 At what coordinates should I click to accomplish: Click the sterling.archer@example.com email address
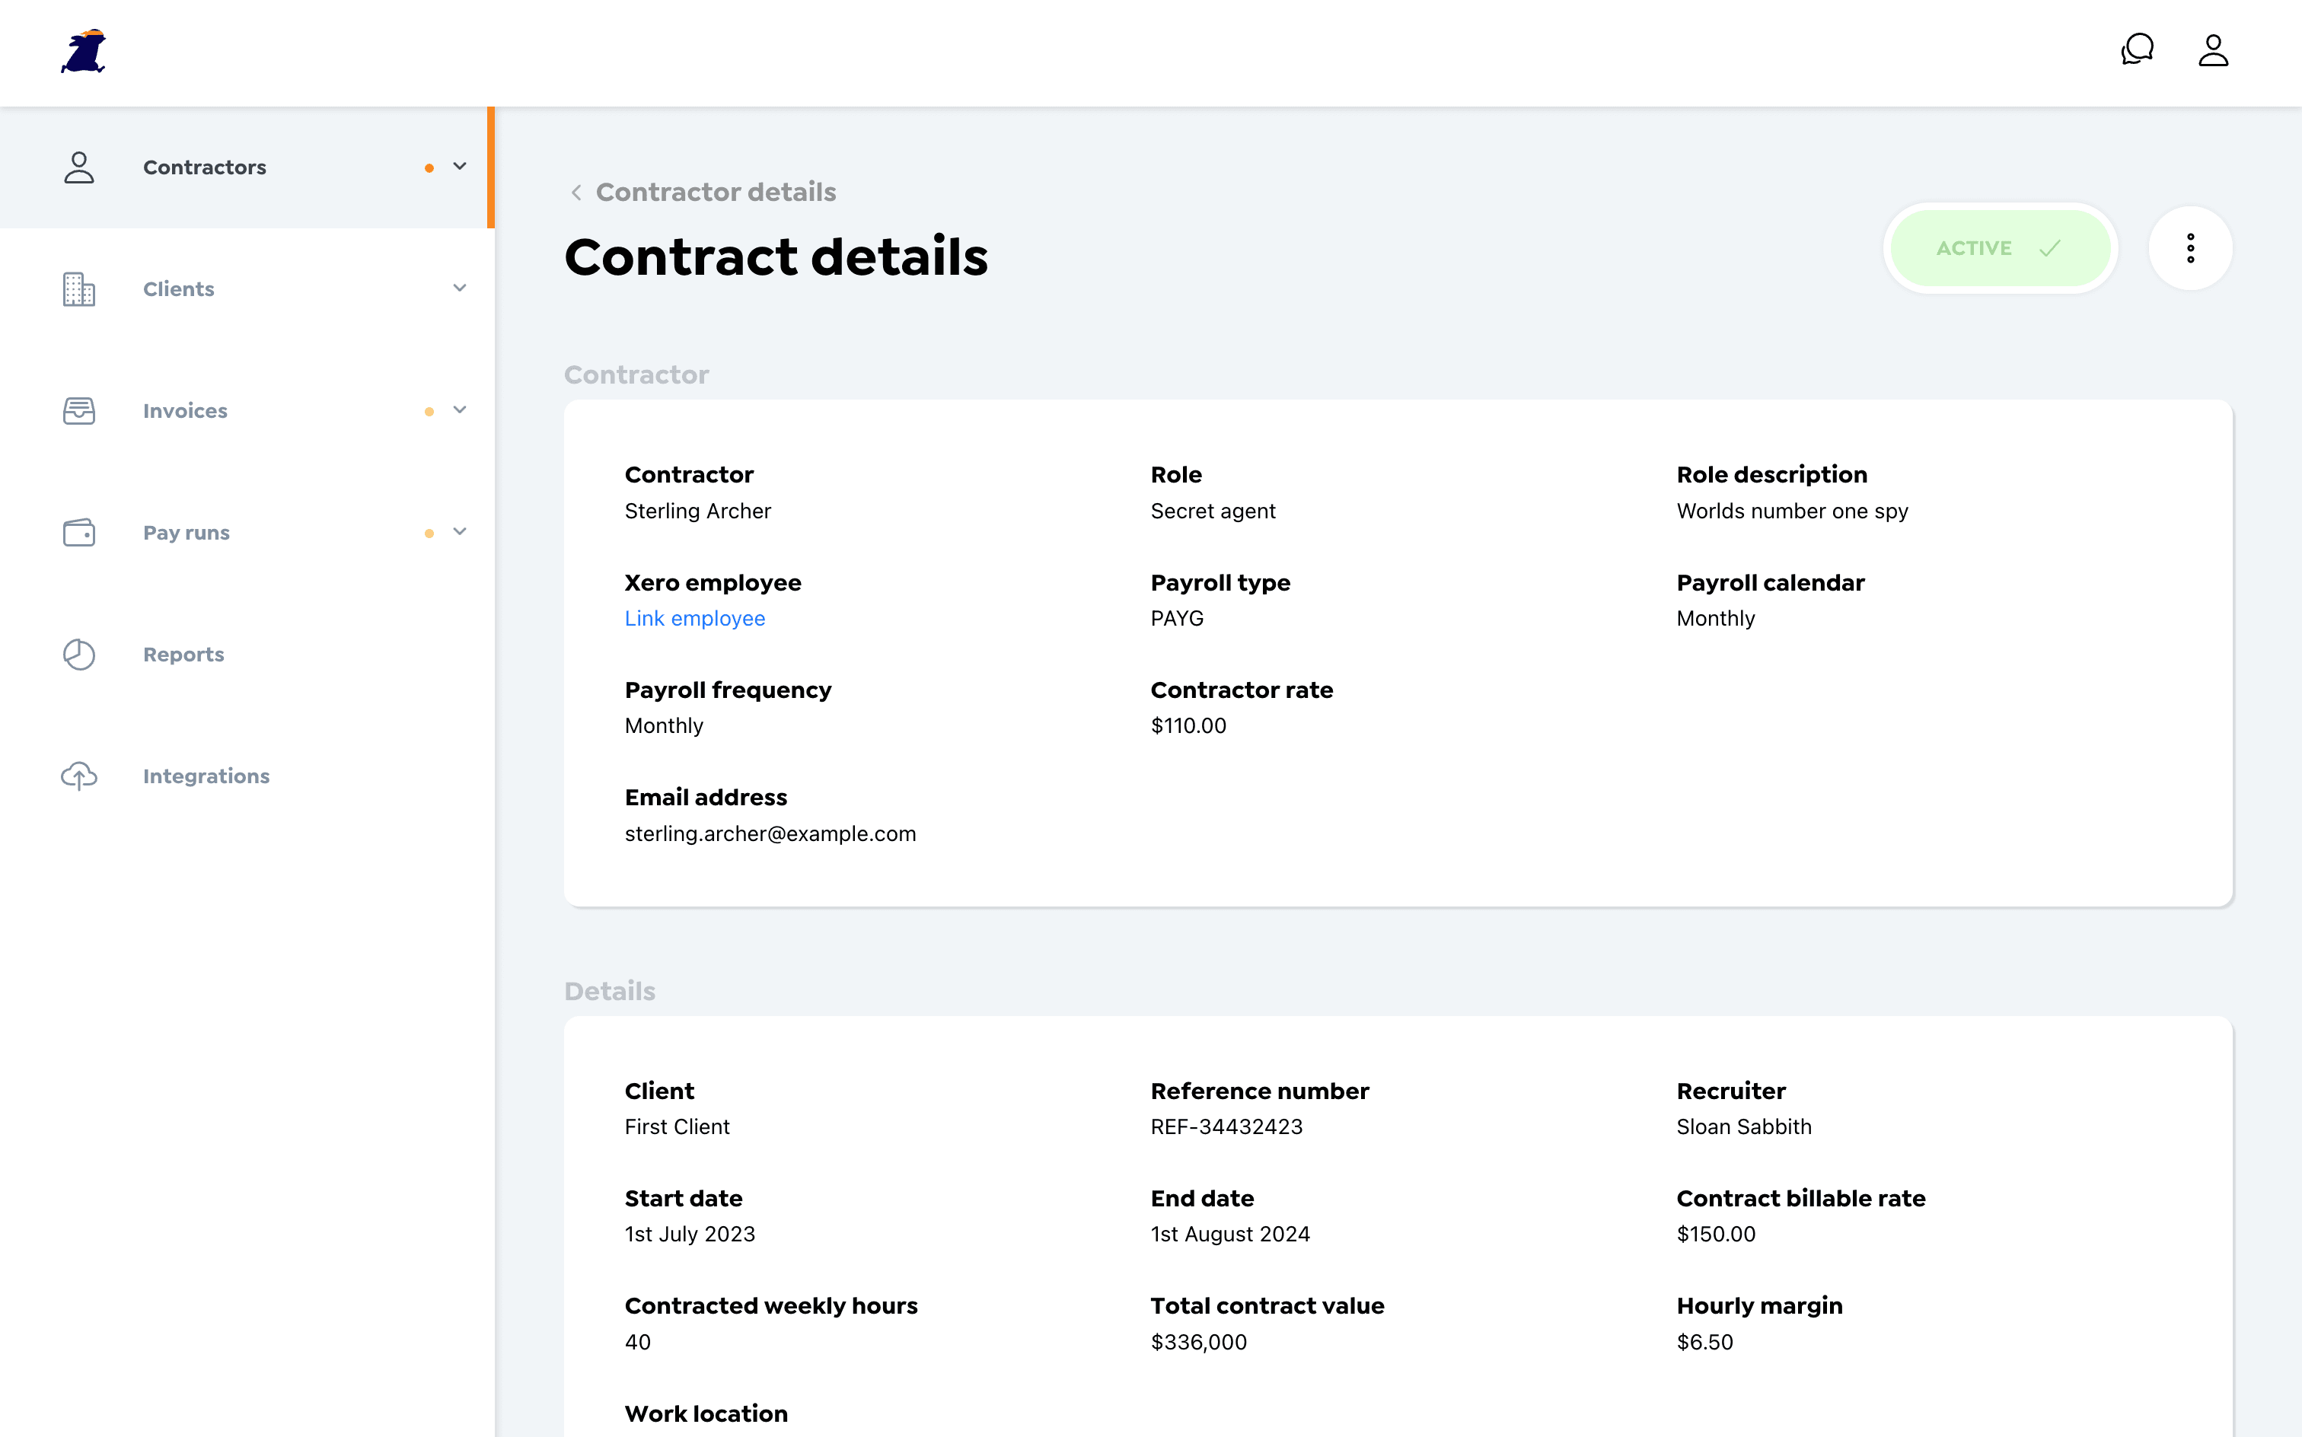point(770,833)
